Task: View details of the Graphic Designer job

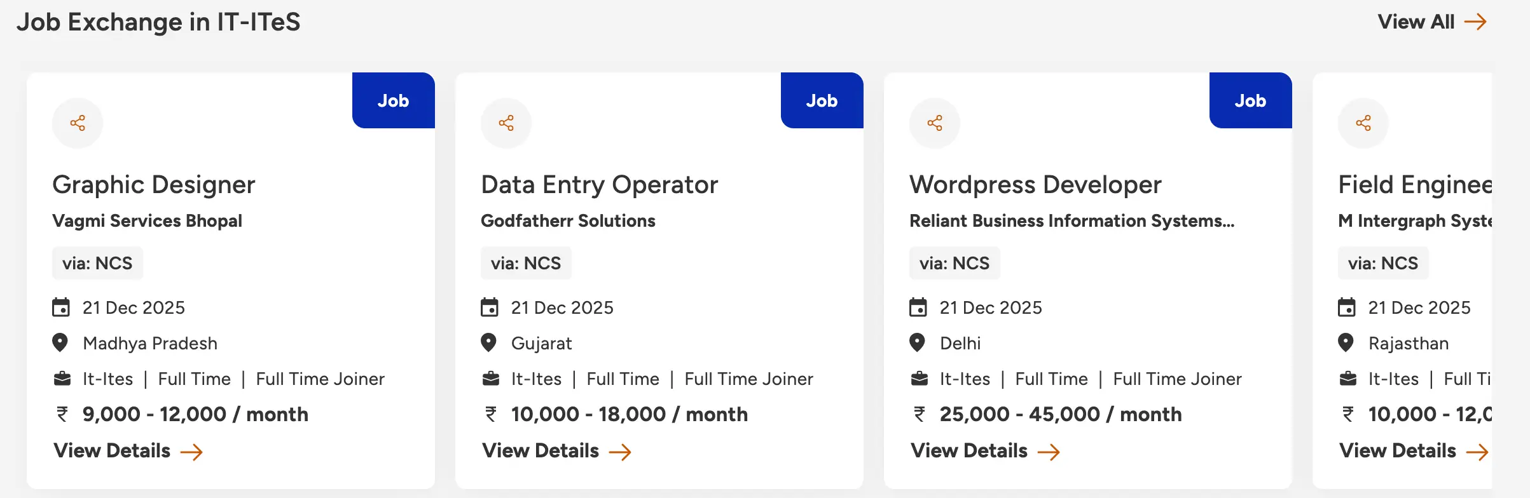Action: click(x=111, y=450)
